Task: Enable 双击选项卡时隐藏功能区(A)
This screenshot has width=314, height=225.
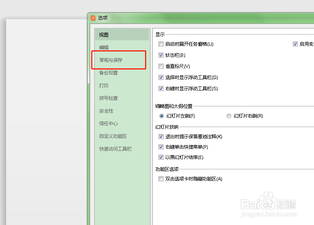Action: coord(161,179)
